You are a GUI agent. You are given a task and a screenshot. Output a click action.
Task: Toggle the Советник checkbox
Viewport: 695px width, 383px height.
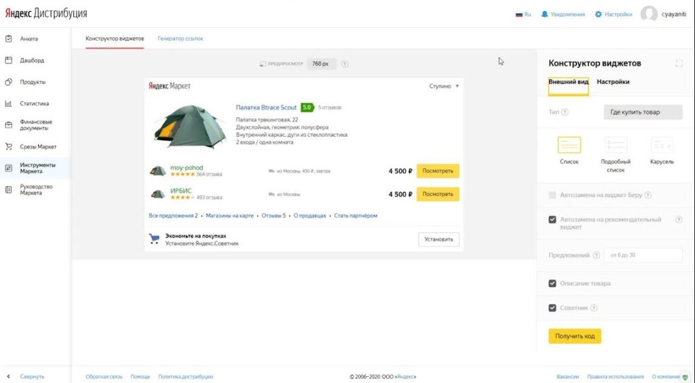click(x=552, y=308)
